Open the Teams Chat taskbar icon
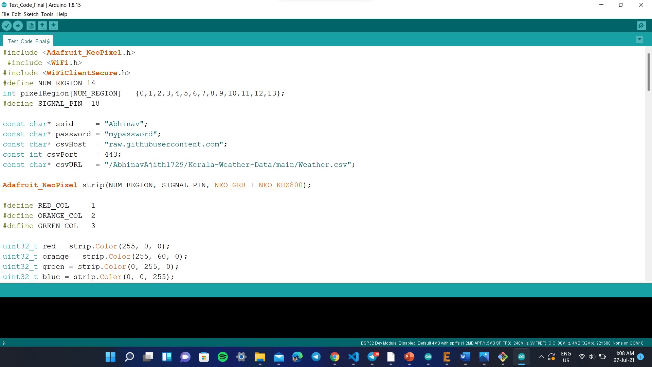Image resolution: width=652 pixels, height=367 pixels. click(x=185, y=357)
